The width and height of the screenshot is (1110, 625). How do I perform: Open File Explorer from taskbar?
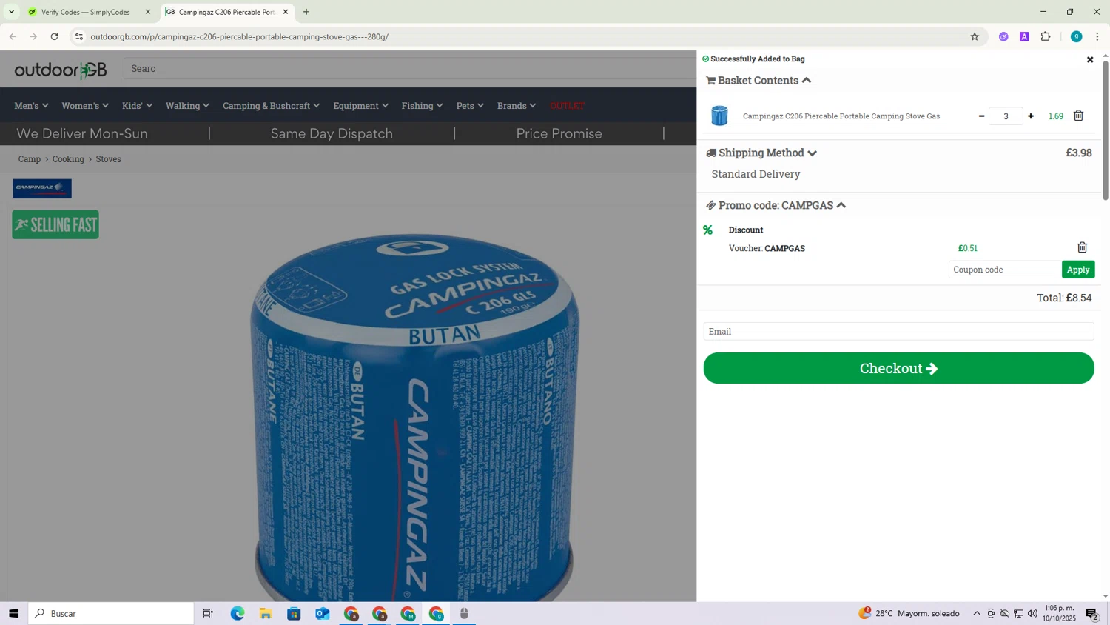(x=266, y=613)
